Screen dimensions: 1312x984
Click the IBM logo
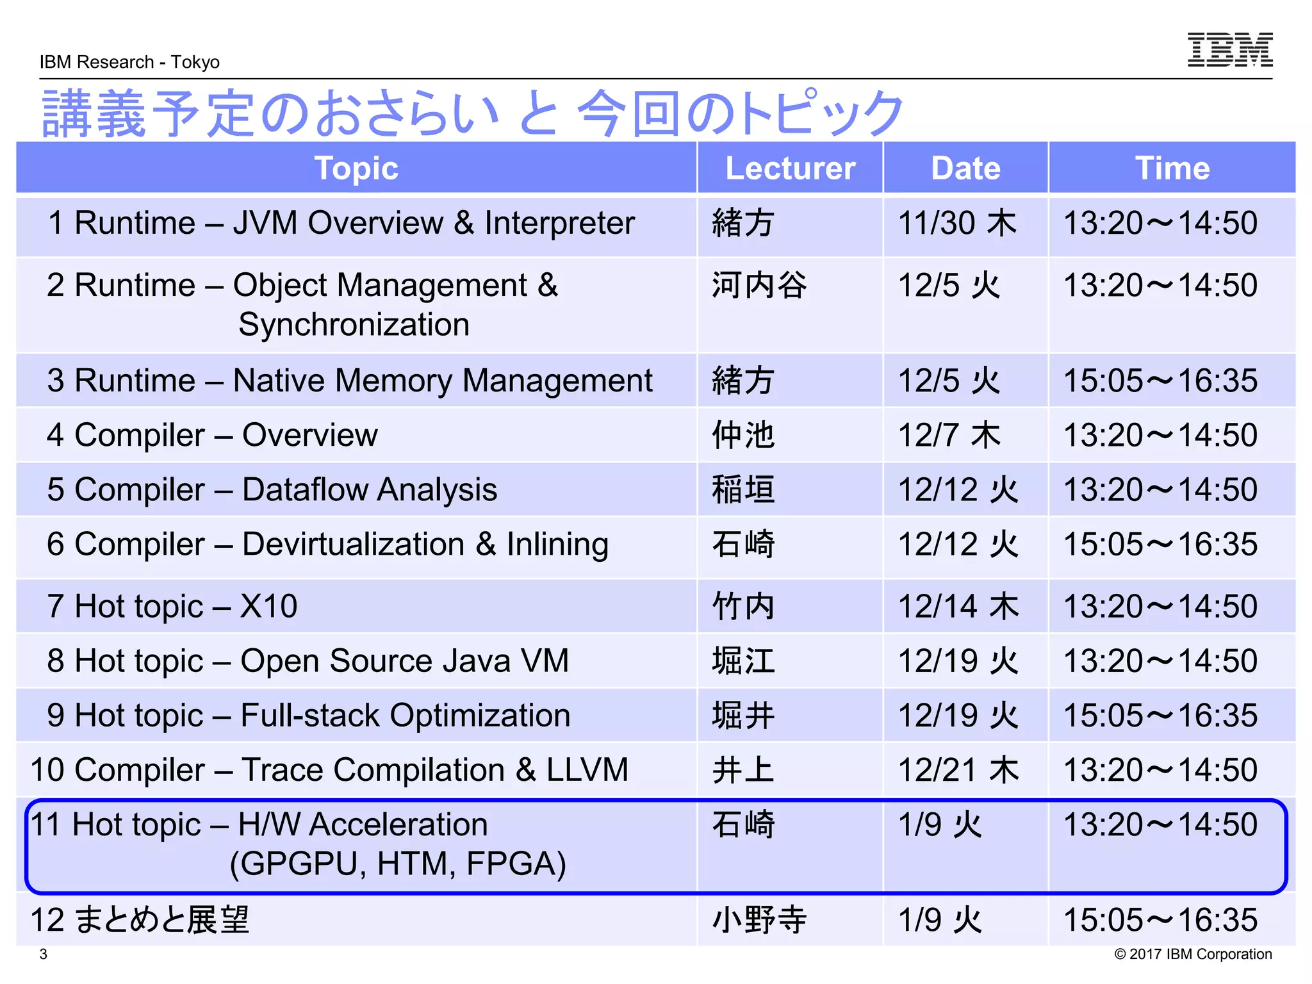1230,50
